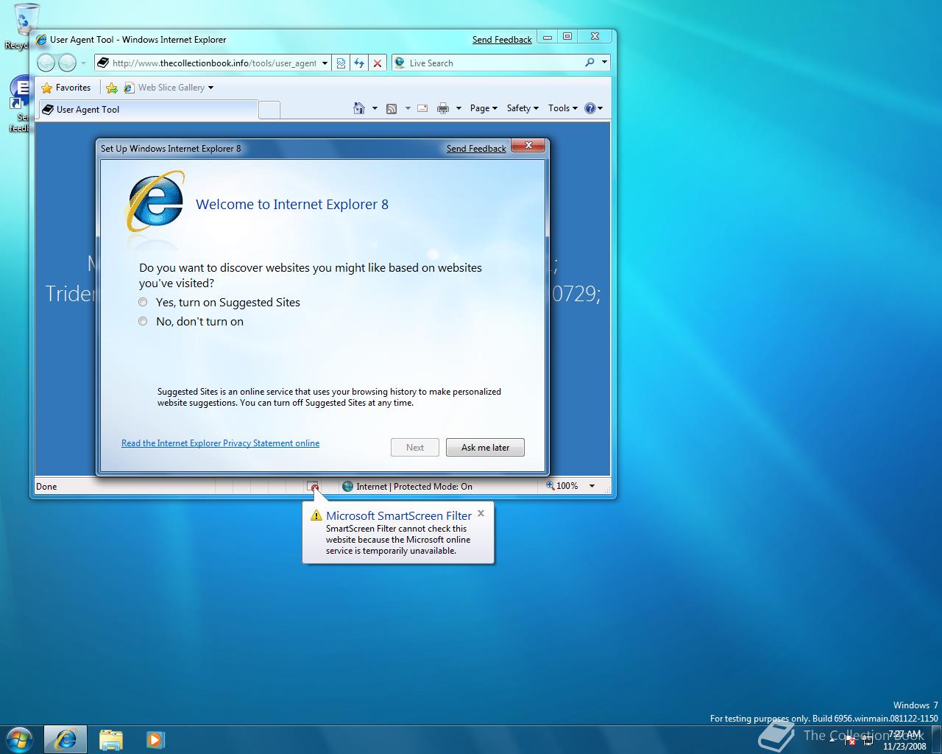The width and height of the screenshot is (942, 754).
Task: Toggle Compatibility View icon
Action: 341,63
